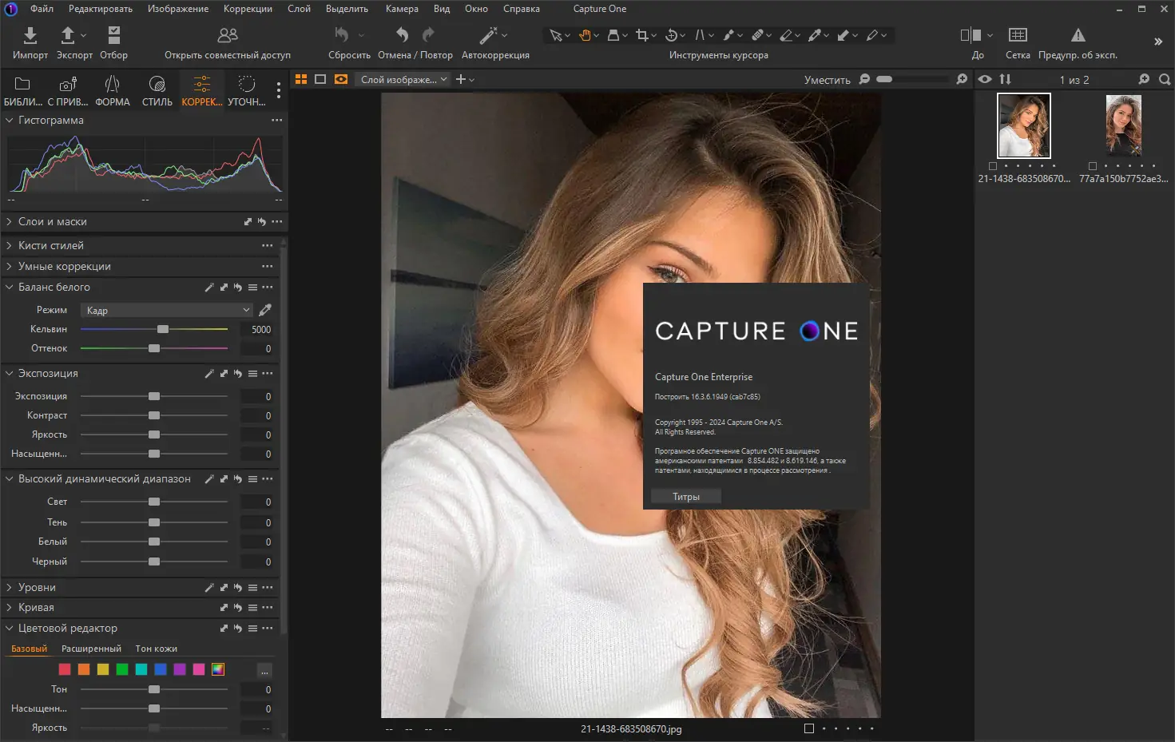
Task: Click the Титры button in the About dialog
Action: pos(685,497)
